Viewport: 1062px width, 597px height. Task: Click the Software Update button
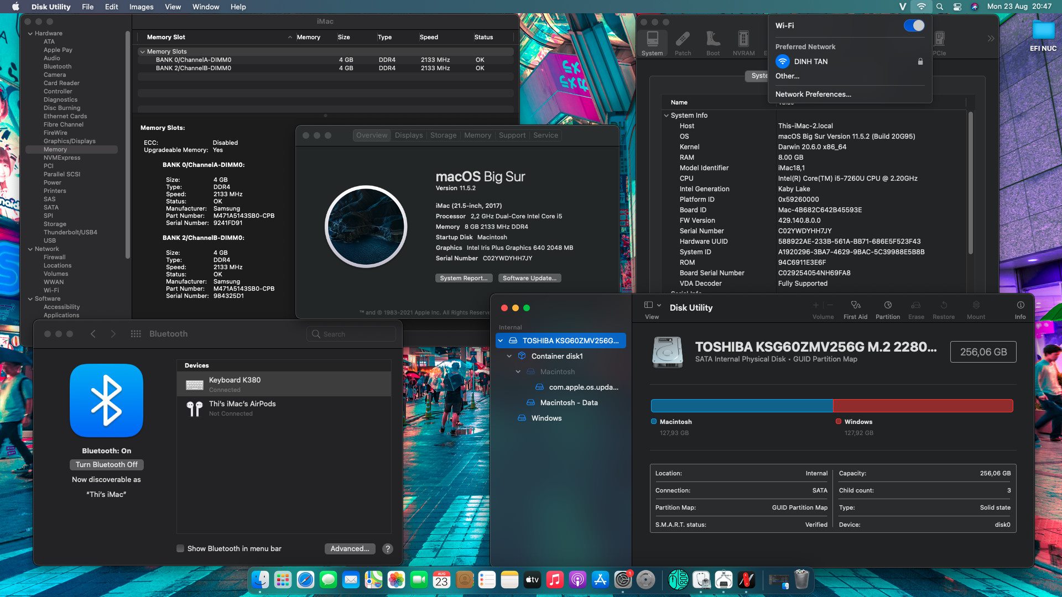529,278
